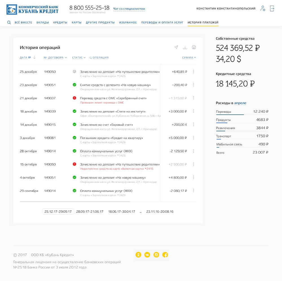Open the Facebook icon in footer
The height and width of the screenshot is (281, 282).
[165, 255]
